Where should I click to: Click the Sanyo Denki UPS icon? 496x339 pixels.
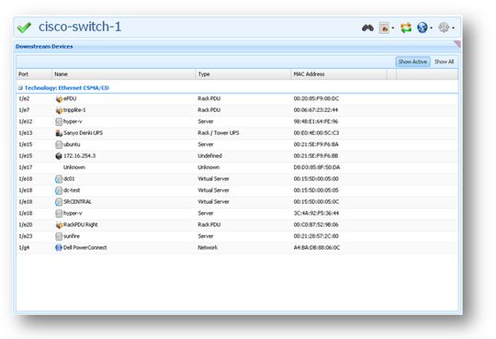point(59,133)
